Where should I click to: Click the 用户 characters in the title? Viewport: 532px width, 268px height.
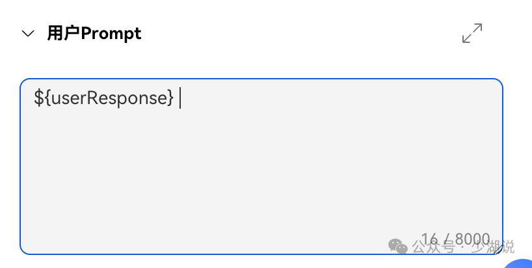point(64,33)
